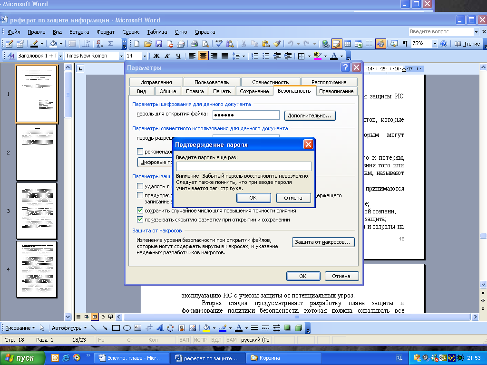487x365 pixels.
Task: Sort with the Я-А arrow icon
Action: [100, 44]
